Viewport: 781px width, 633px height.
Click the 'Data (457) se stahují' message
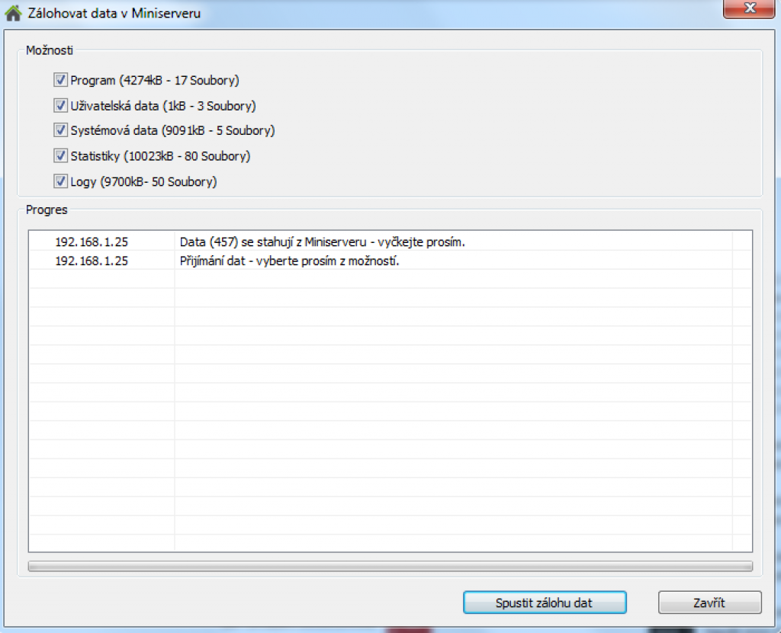click(x=322, y=242)
